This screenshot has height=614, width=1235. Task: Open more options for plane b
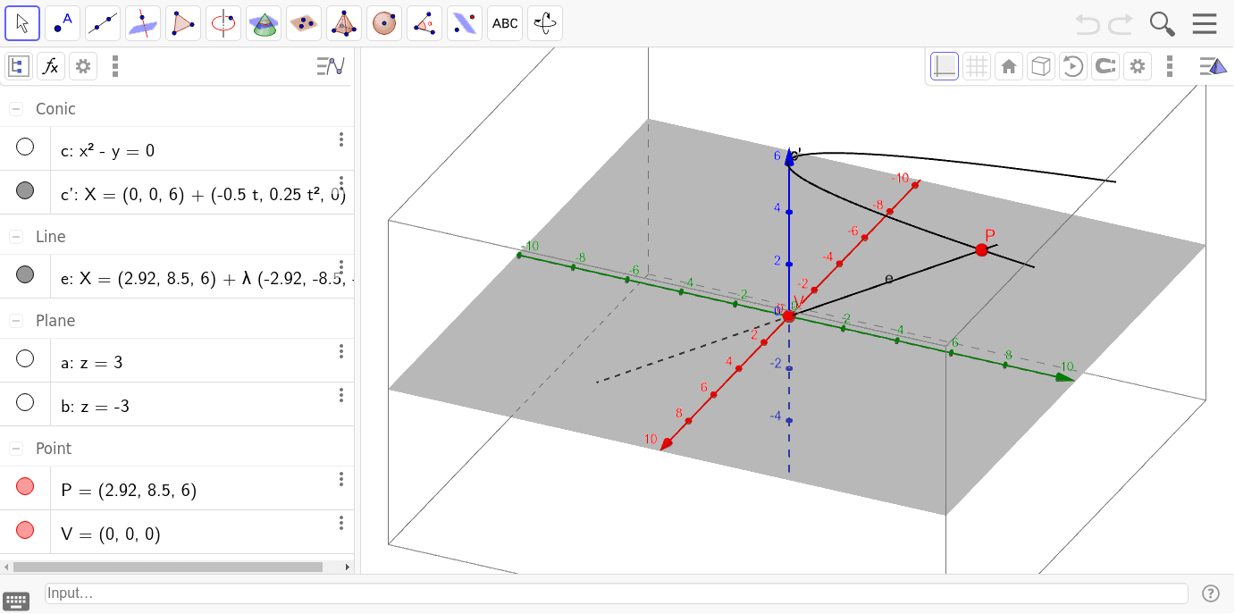coord(340,395)
